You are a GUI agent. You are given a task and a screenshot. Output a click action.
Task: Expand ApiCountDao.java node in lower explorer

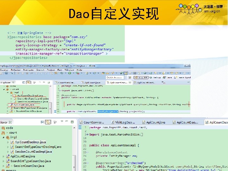pyautogui.click(x=3, y=156)
